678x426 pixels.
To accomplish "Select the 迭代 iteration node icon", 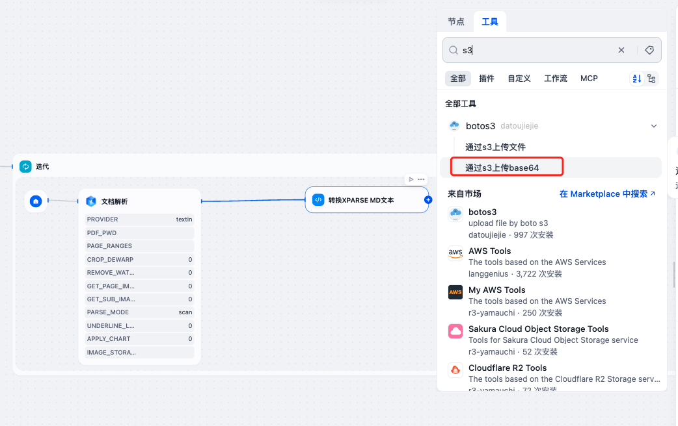I will (25, 166).
